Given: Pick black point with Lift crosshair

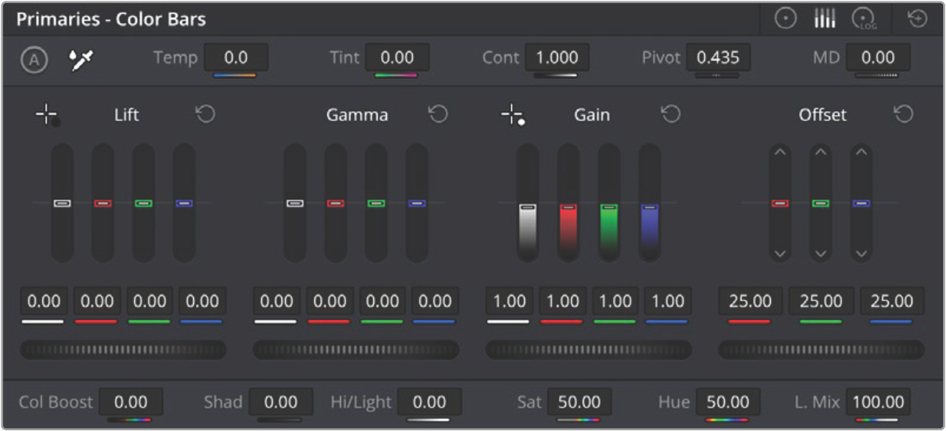Looking at the screenshot, I should coord(47,115).
